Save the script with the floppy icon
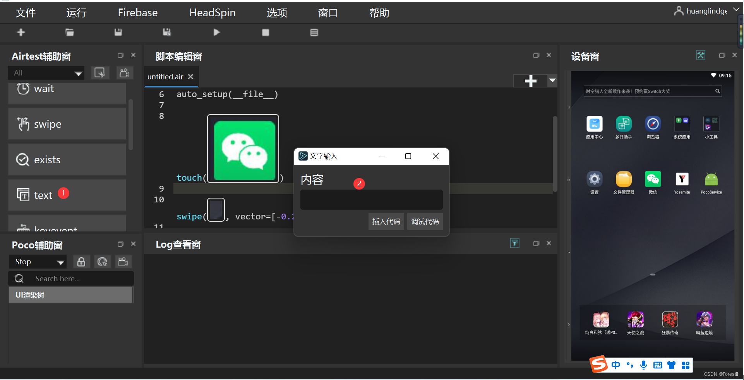The width and height of the screenshot is (744, 380). [x=118, y=33]
